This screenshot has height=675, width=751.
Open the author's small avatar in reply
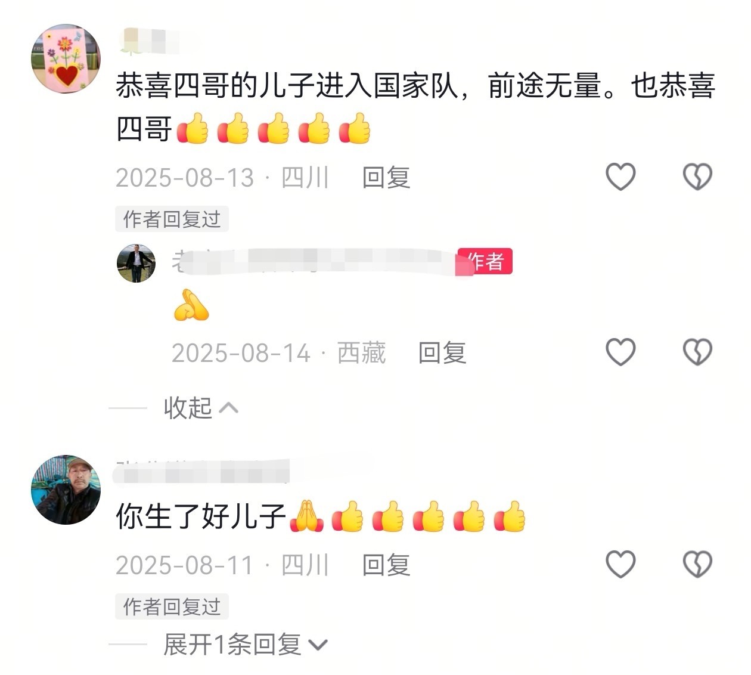tap(136, 263)
